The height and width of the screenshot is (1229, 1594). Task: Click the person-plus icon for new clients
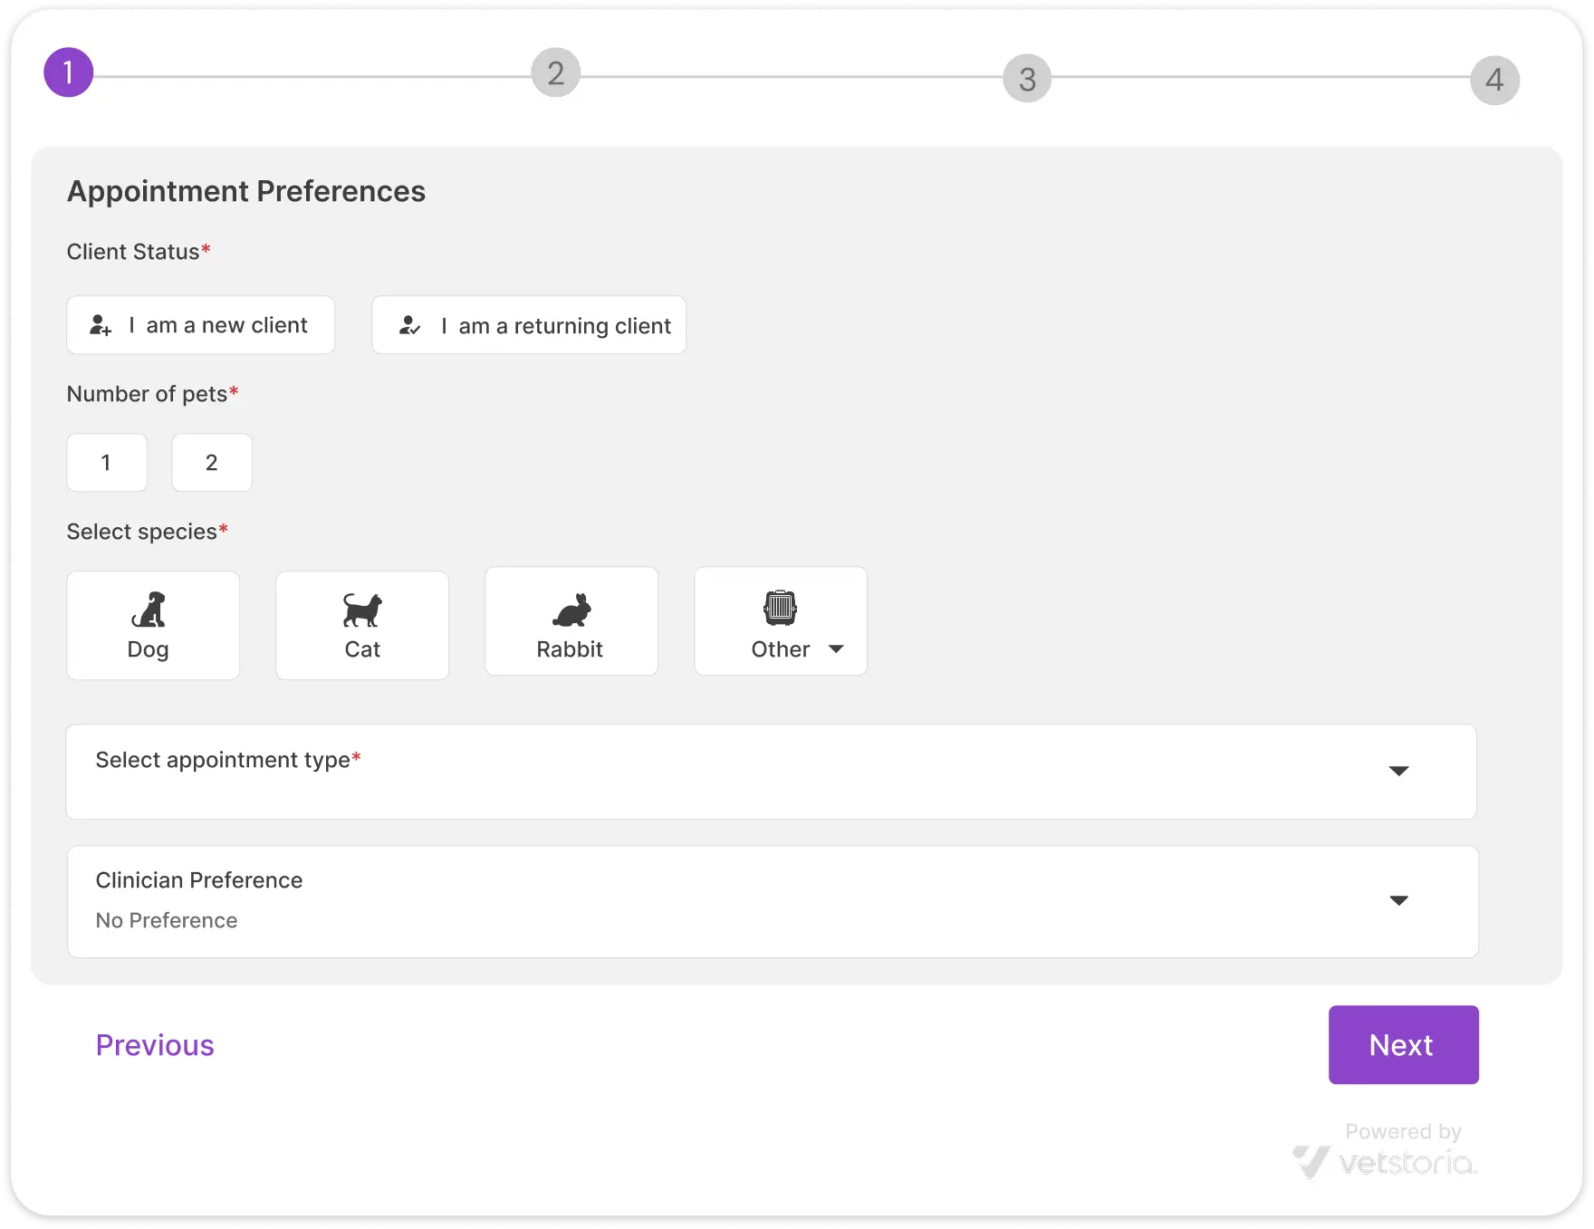coord(101,325)
